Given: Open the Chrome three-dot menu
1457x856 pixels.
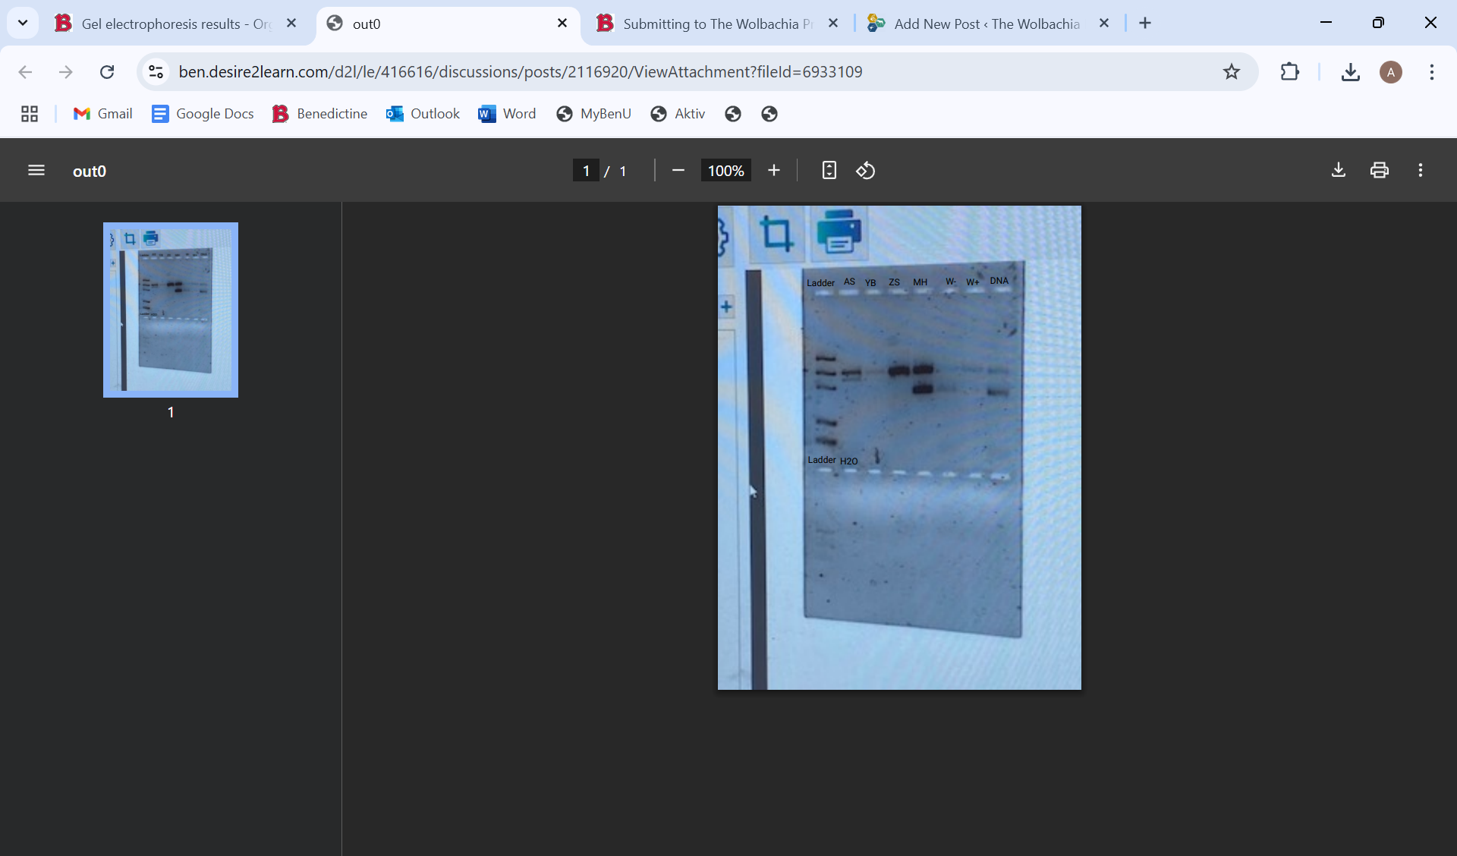Looking at the screenshot, I should coord(1431,72).
